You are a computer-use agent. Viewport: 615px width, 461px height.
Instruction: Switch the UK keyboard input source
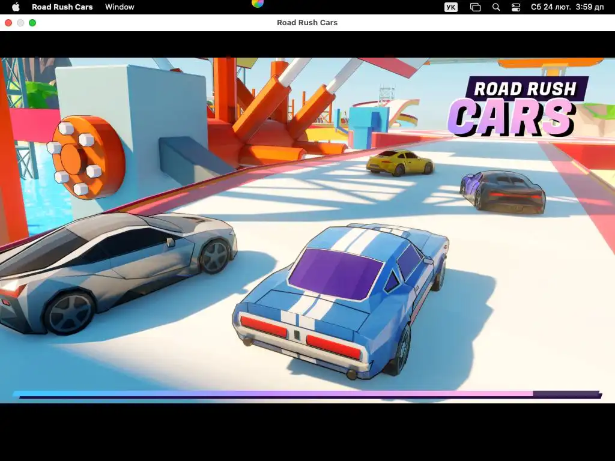(x=451, y=7)
